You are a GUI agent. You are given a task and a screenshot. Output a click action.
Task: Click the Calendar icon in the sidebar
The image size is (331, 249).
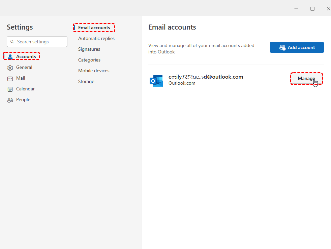click(10, 89)
